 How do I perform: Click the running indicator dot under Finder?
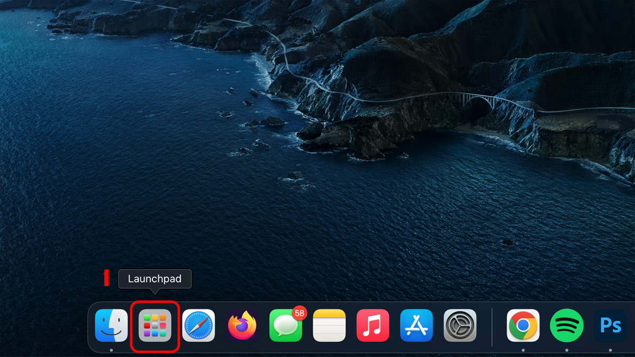[111, 349]
